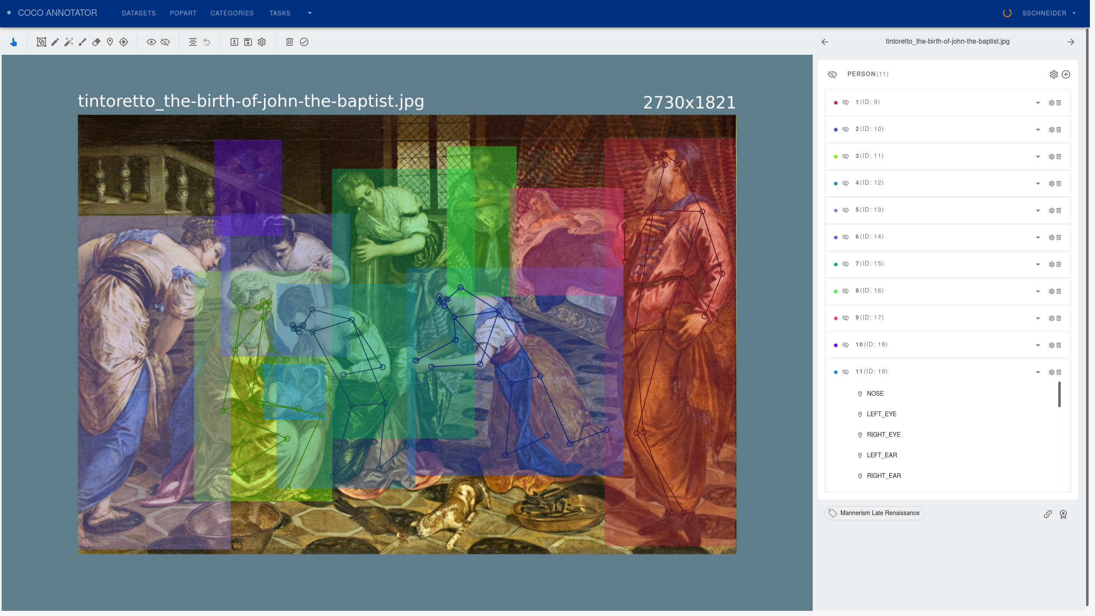Select the hand select tool

pyautogui.click(x=14, y=42)
